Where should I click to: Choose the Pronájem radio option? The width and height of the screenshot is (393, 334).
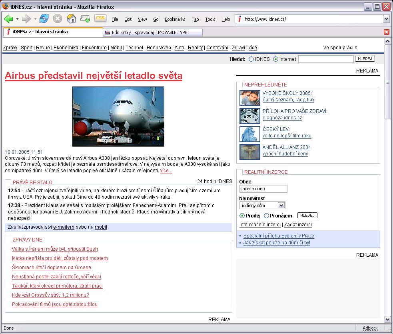tap(266, 216)
